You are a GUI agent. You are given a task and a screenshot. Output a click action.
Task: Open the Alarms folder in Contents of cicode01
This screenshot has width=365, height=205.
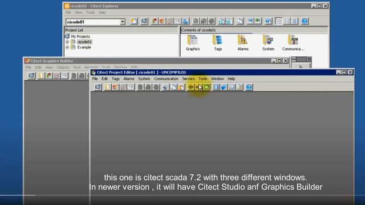(x=243, y=43)
